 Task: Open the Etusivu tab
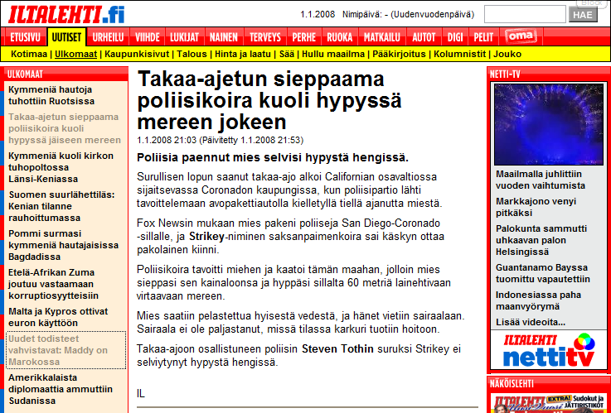25,37
